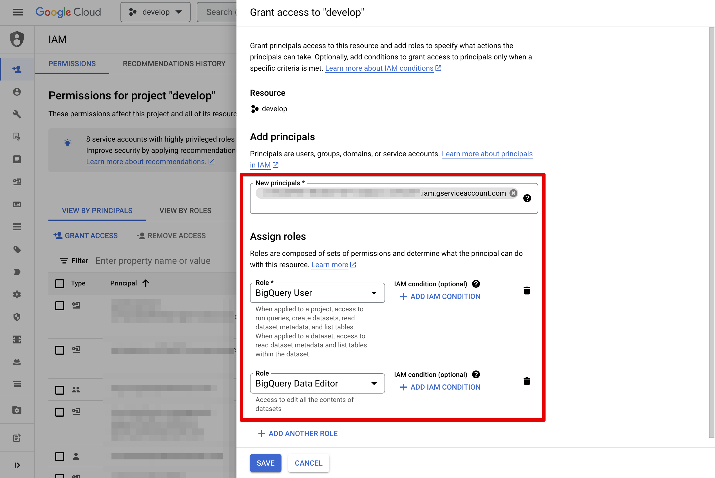This screenshot has width=715, height=478.
Task: Open help for BigQuery User IAM condition
Action: pos(476,284)
